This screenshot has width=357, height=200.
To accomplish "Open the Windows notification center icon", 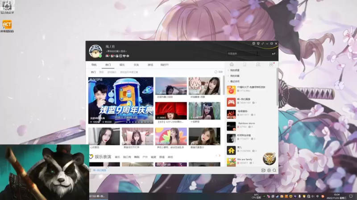I will [351, 196].
